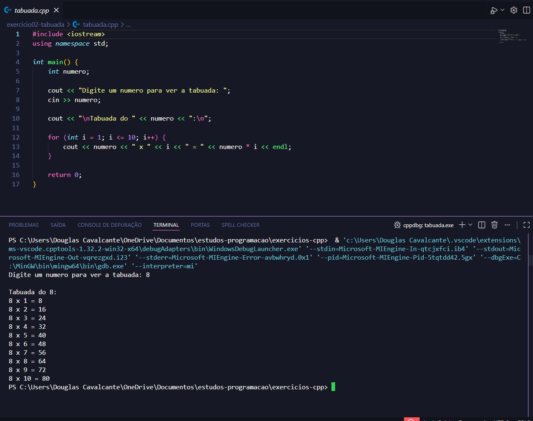Click the green terminal cursor at the prompt
This screenshot has width=533, height=421.
click(333, 387)
